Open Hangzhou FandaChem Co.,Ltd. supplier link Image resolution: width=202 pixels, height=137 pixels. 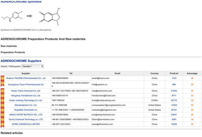point(26,96)
